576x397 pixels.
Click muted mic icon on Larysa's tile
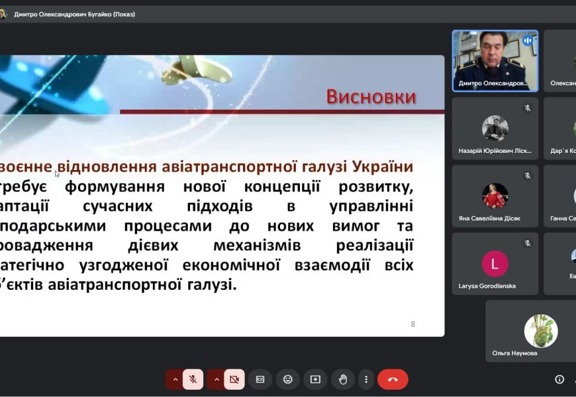tap(528, 243)
